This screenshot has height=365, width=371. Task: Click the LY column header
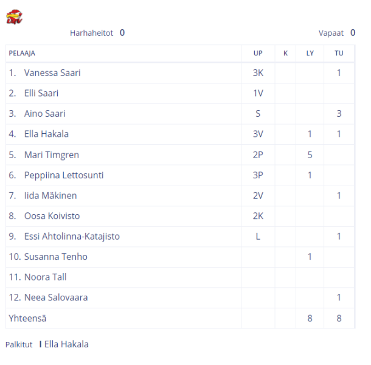[x=310, y=54]
